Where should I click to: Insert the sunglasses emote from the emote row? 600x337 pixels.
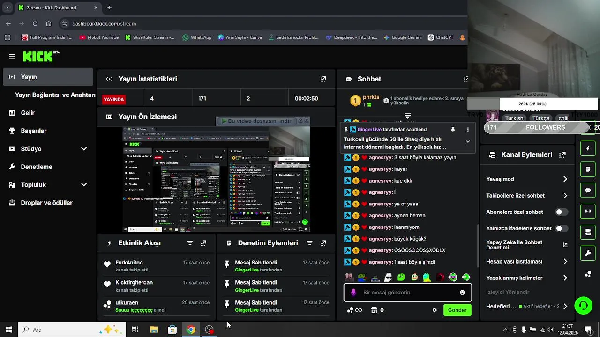coord(388,277)
